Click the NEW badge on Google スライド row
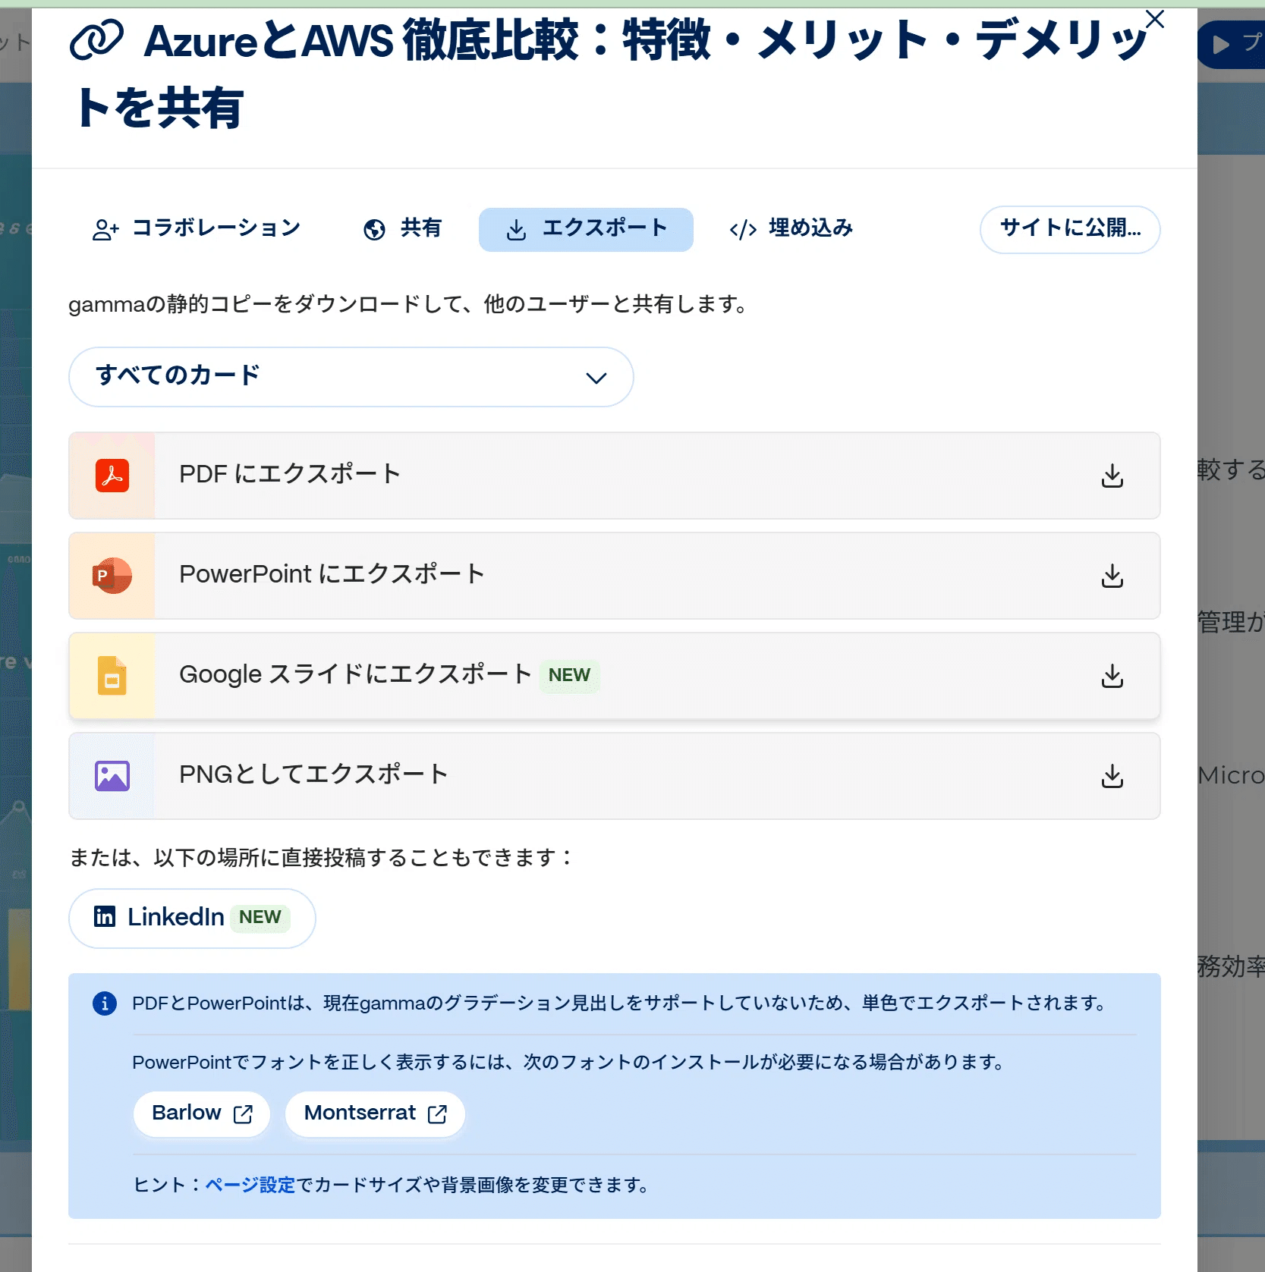Image resolution: width=1265 pixels, height=1272 pixels. 569,675
